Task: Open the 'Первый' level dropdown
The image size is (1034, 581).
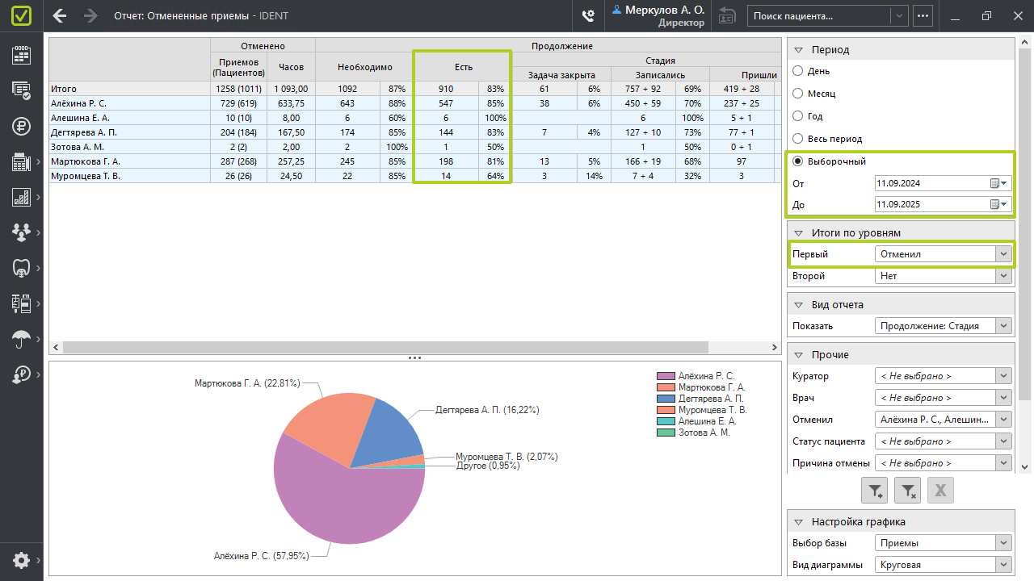Action: tap(1003, 254)
